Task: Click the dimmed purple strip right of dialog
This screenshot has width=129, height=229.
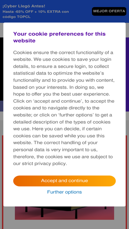Action: tap(127, 75)
